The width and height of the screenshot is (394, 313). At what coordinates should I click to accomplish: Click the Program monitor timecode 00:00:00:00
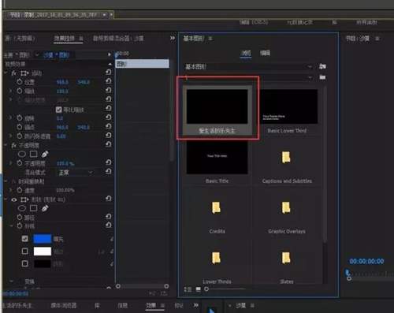coord(366,261)
